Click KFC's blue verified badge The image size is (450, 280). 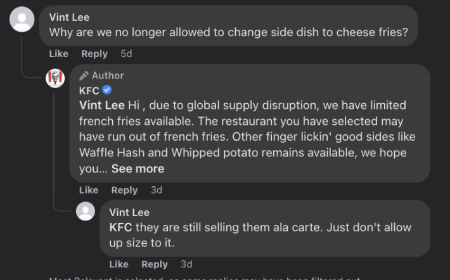[107, 90]
